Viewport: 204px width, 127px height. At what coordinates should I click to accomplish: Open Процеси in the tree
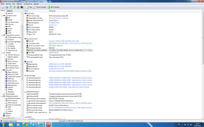click(x=11, y=40)
